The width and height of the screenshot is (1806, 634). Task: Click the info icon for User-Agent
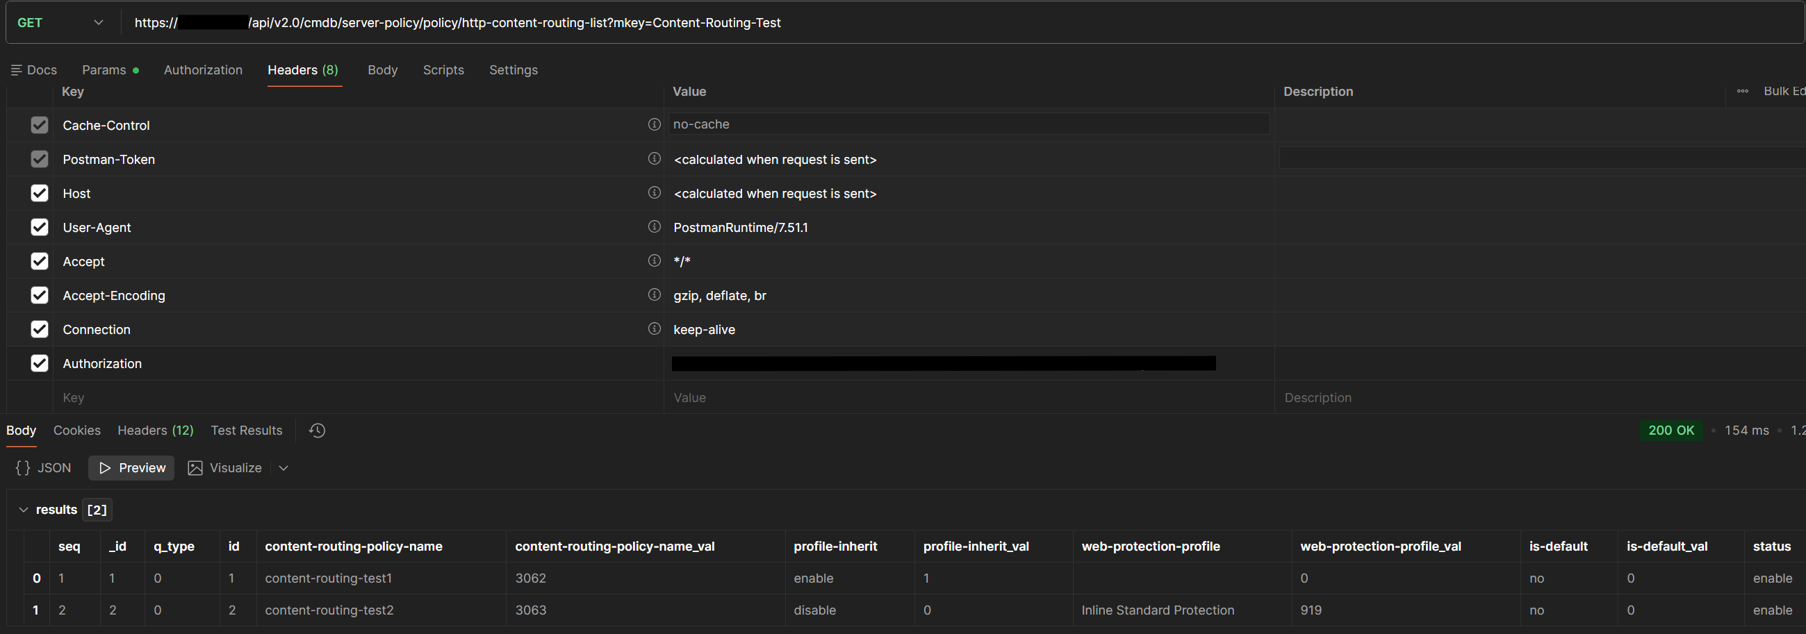pyautogui.click(x=654, y=226)
